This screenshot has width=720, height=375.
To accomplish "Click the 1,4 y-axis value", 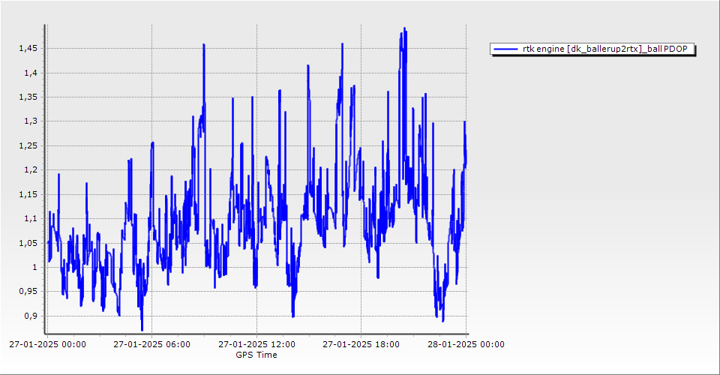I will [x=31, y=73].
